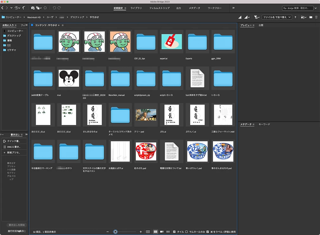
Task: Zoom in thumbnails with plus icon
Action: (x=141, y=232)
